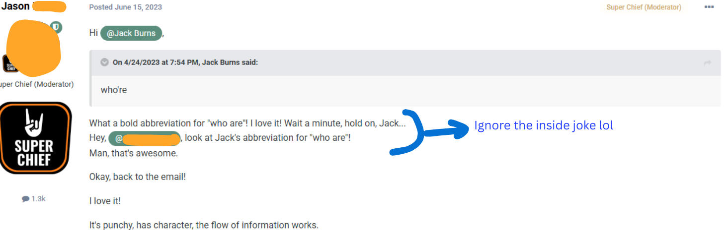The height and width of the screenshot is (240, 728).
Task: Click "Super Chief (Moderator)" label at top right
Action: pos(644,7)
